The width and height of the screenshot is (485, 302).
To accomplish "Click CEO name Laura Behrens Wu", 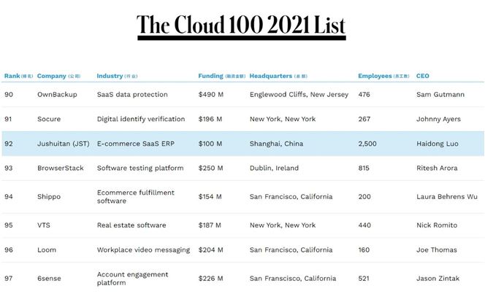I will 447,197.
